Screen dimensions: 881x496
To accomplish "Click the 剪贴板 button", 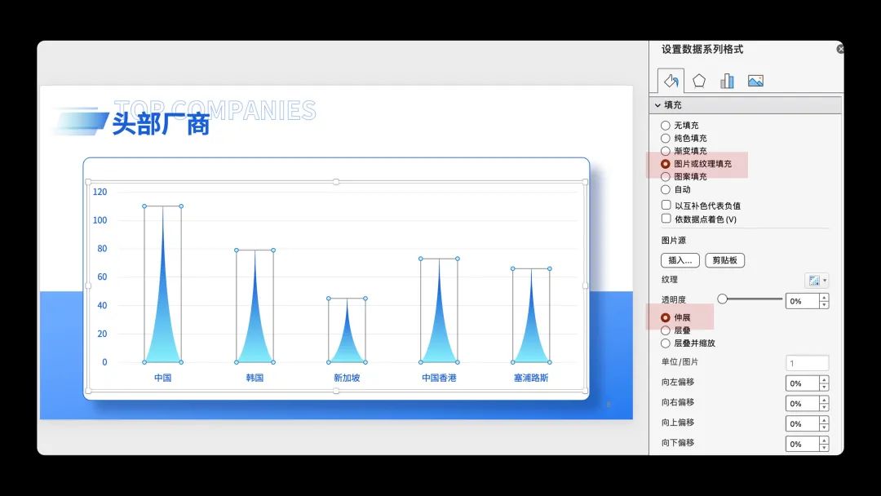I will (x=725, y=260).
